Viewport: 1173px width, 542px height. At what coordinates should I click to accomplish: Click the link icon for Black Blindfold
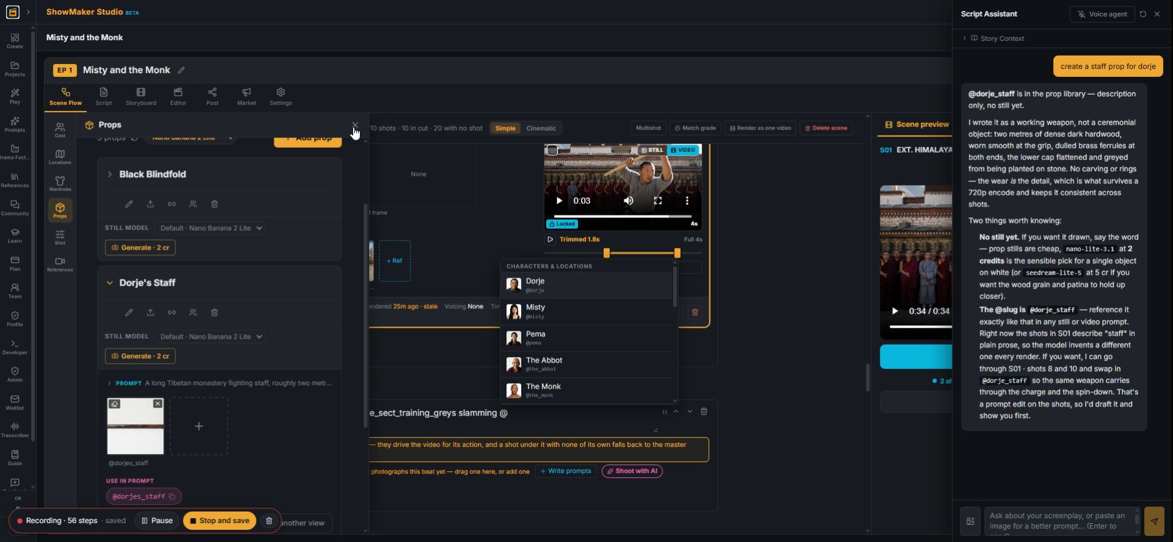(172, 204)
